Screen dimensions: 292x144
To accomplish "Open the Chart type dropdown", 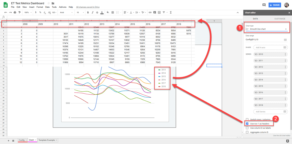I will pyautogui.click(x=266, y=29).
